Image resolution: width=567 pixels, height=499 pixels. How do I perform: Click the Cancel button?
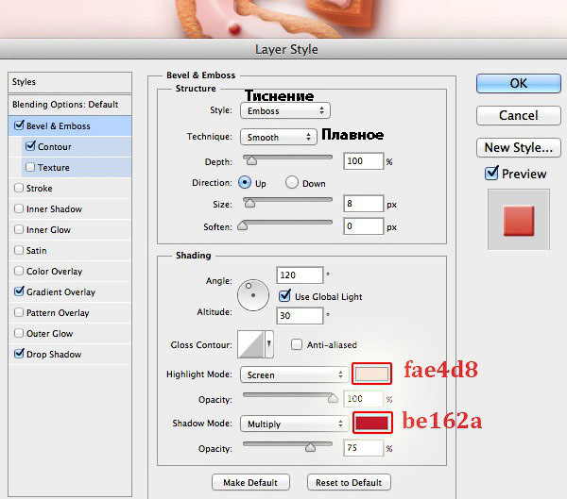[519, 115]
